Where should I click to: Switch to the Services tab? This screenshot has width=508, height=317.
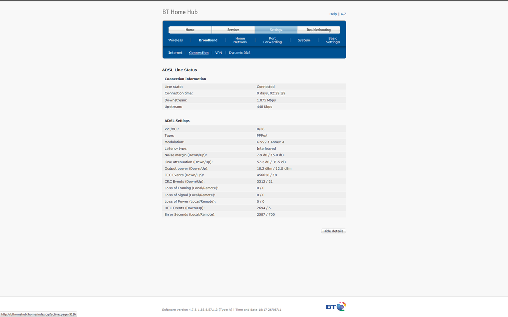[x=233, y=30]
